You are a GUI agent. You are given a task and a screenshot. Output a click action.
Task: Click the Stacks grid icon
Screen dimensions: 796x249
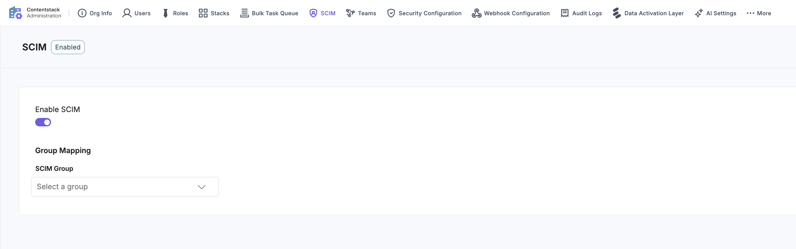203,13
